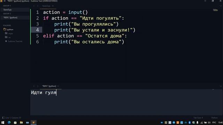Click on 'input' in line 1
Screen dimensions: 223x125
coord(75,12)
